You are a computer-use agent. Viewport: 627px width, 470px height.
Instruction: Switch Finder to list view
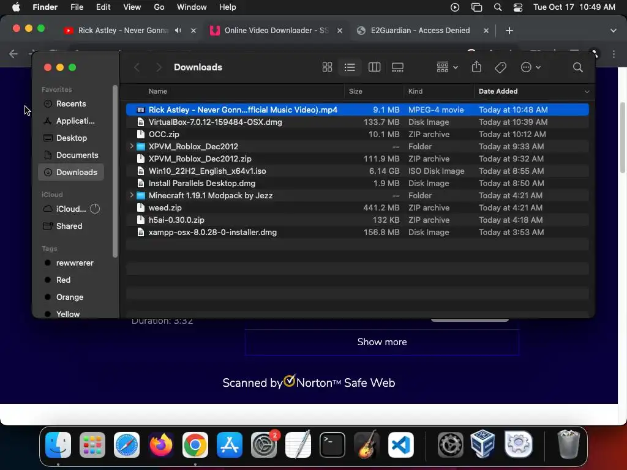pos(350,67)
